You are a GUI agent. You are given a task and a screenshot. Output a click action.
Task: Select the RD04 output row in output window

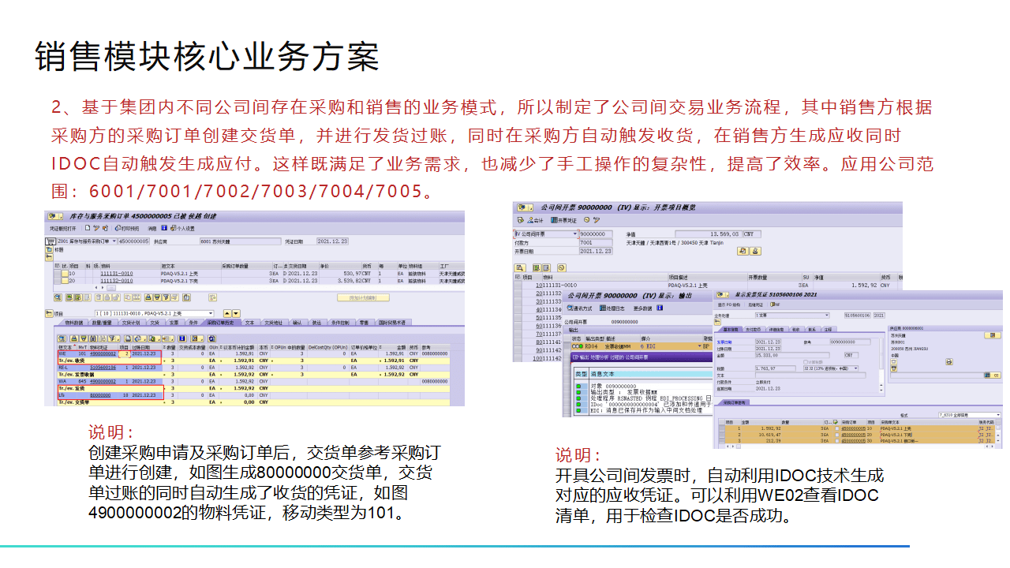click(x=638, y=346)
